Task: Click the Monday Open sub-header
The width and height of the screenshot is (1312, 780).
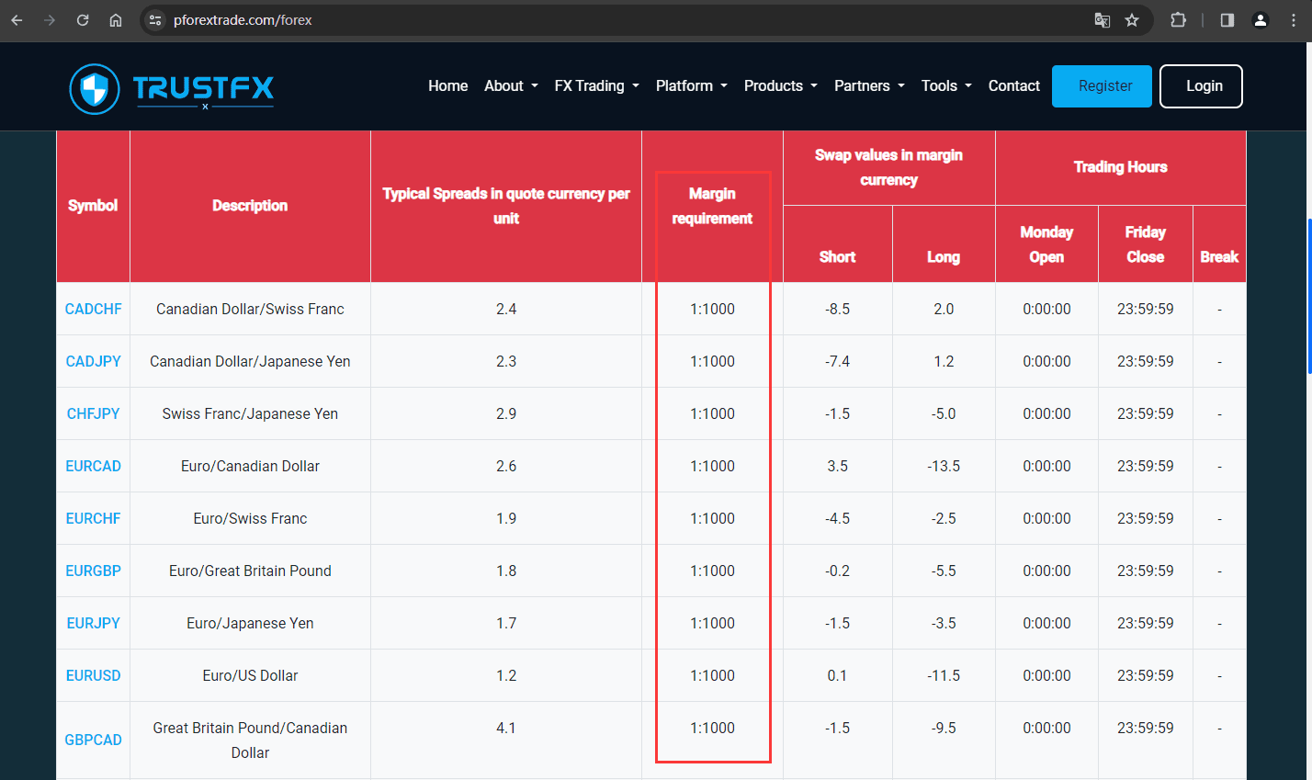Action: 1046,244
